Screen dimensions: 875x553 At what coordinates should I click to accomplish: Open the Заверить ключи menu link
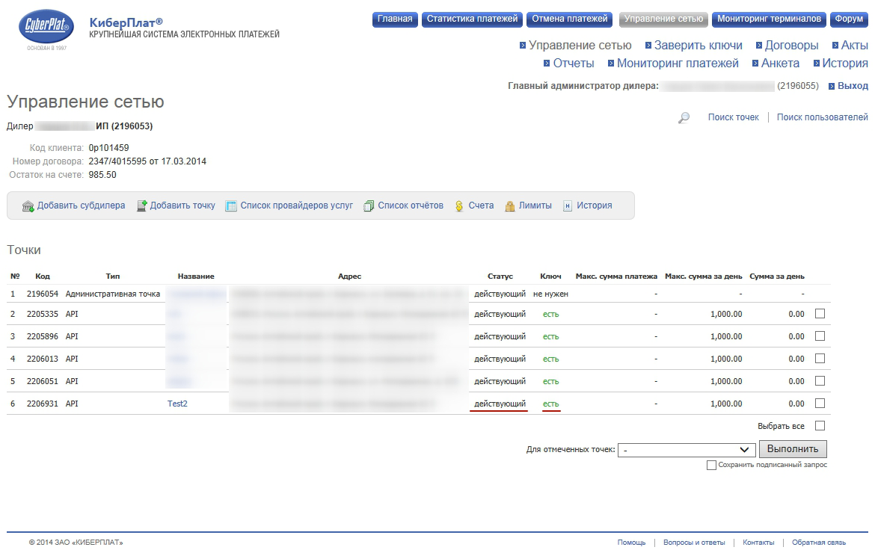[698, 46]
